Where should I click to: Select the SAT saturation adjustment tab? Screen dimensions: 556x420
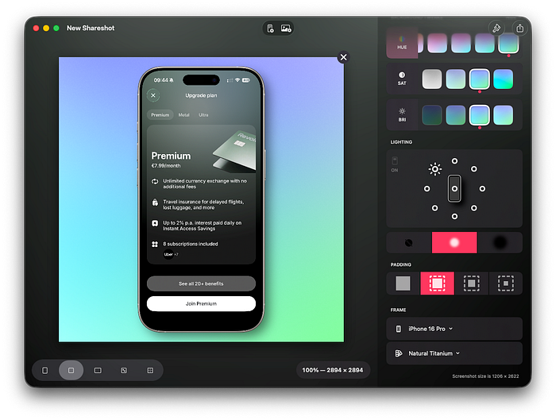pyautogui.click(x=402, y=79)
